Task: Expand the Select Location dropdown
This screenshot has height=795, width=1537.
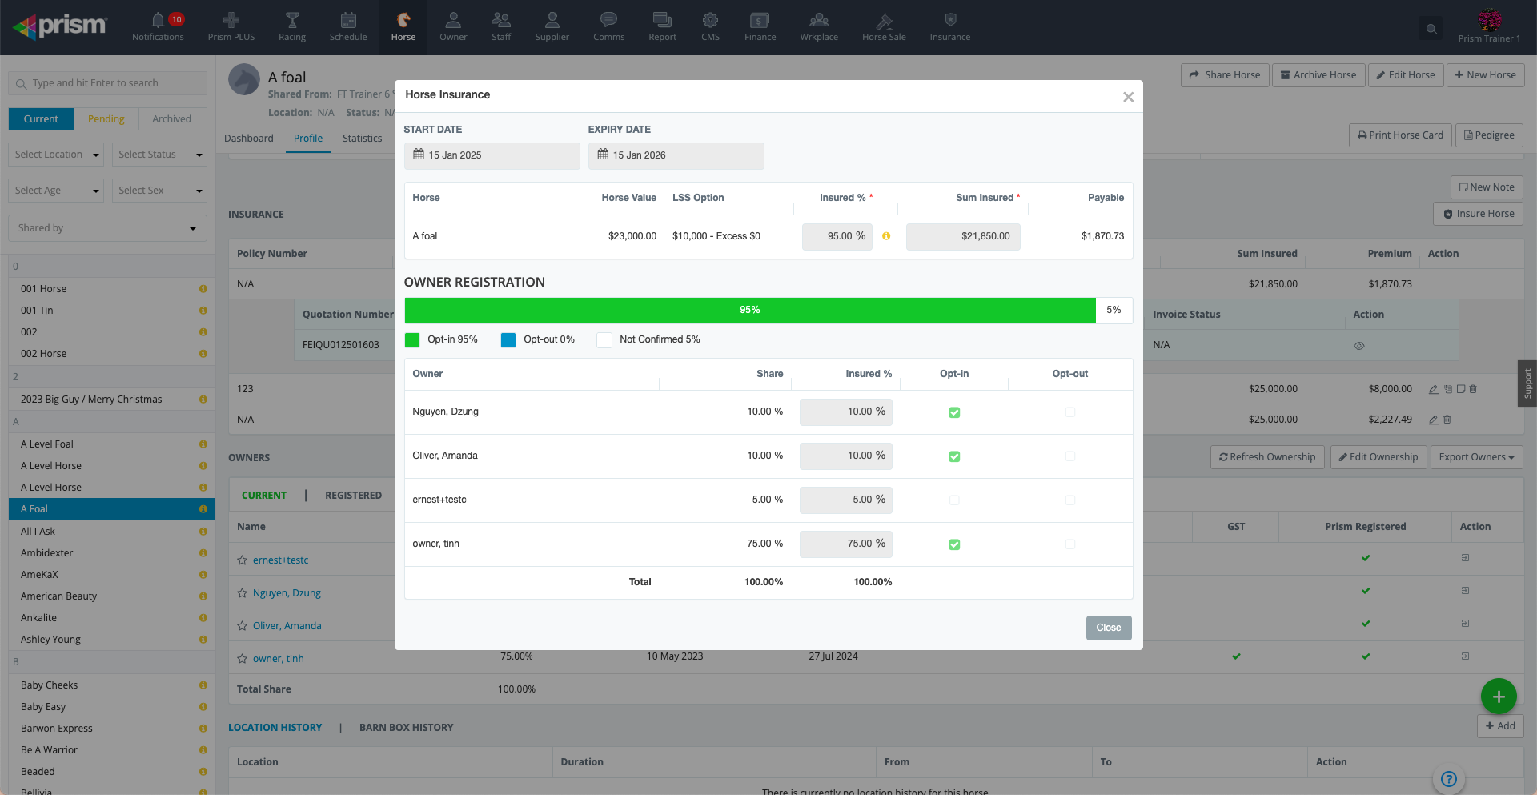Action: 57,155
